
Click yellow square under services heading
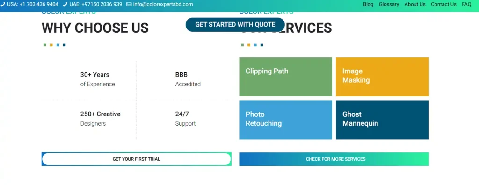[x=249, y=45]
